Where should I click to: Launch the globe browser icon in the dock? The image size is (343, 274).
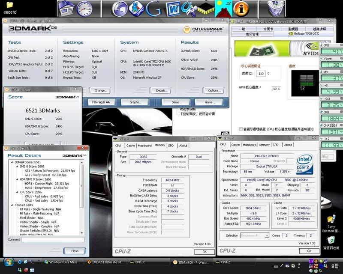(120, 9)
